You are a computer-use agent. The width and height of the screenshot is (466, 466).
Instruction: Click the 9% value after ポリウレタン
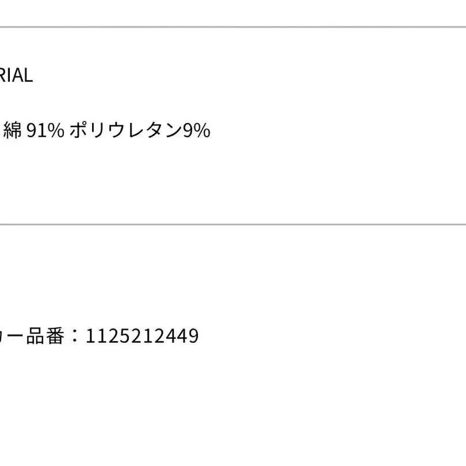196,130
